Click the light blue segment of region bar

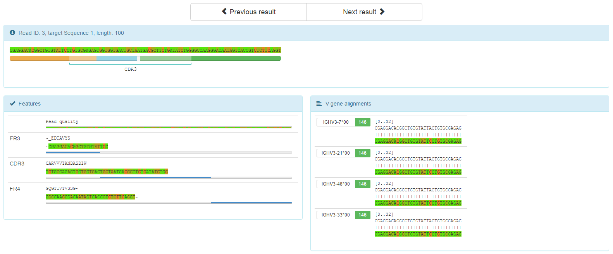point(117,58)
